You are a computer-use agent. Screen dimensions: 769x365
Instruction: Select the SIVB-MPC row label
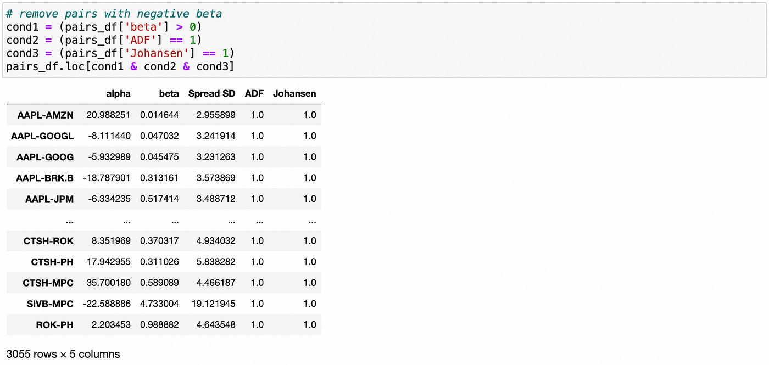tap(49, 304)
